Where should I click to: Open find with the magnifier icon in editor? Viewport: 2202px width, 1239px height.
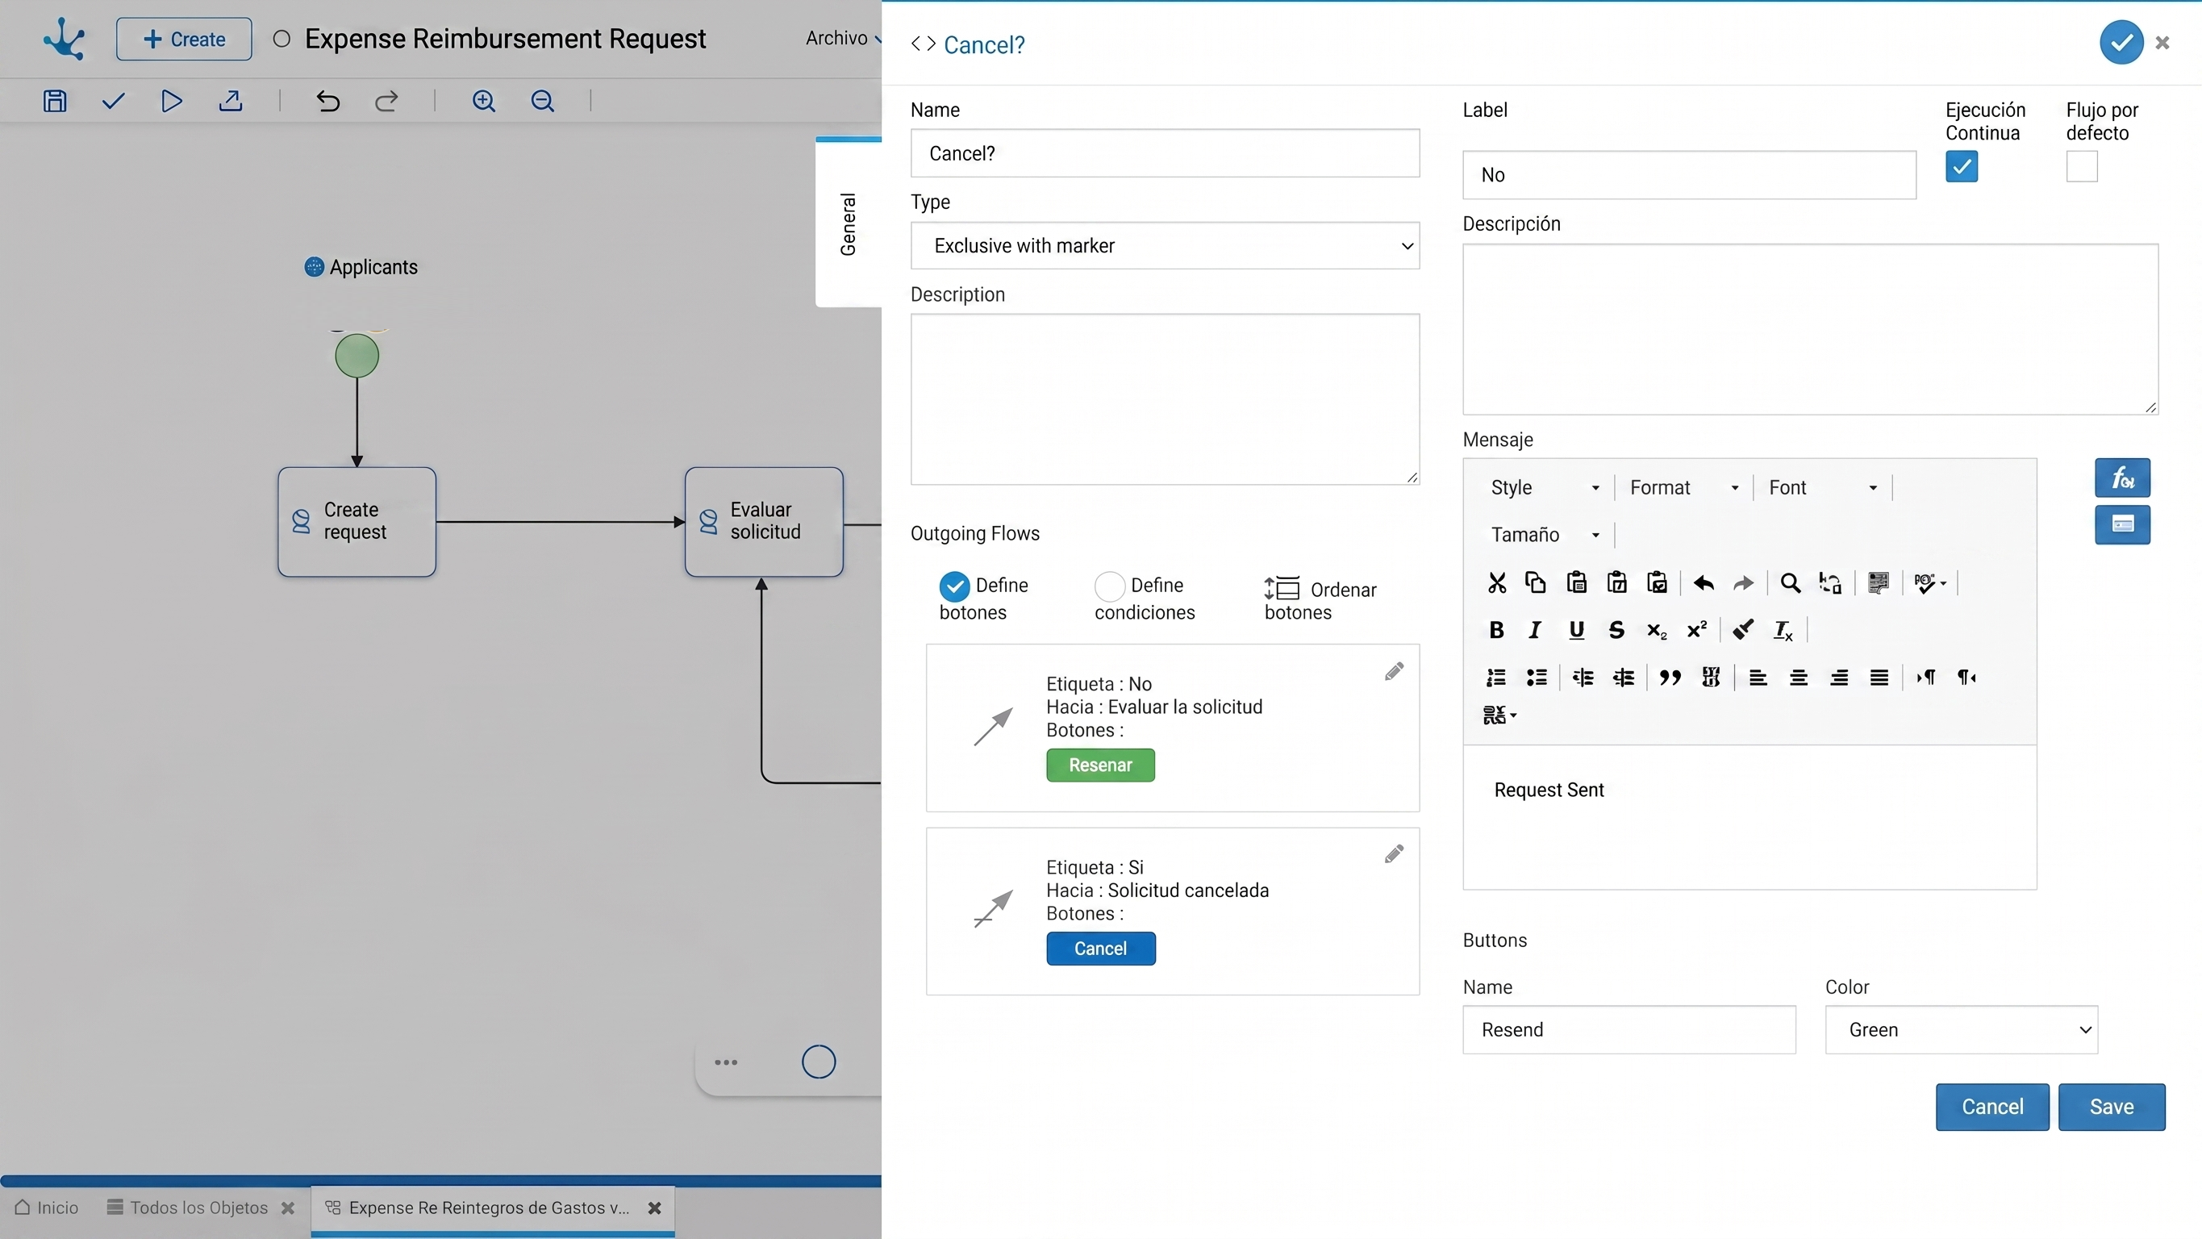(1790, 583)
